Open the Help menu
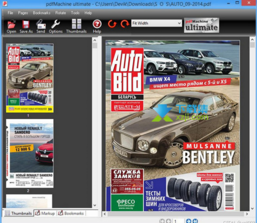 [x=88, y=13]
